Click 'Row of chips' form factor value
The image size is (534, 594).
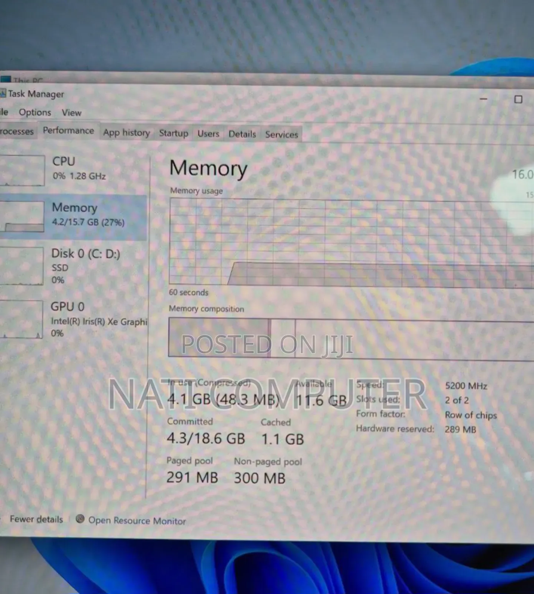pyautogui.click(x=471, y=415)
